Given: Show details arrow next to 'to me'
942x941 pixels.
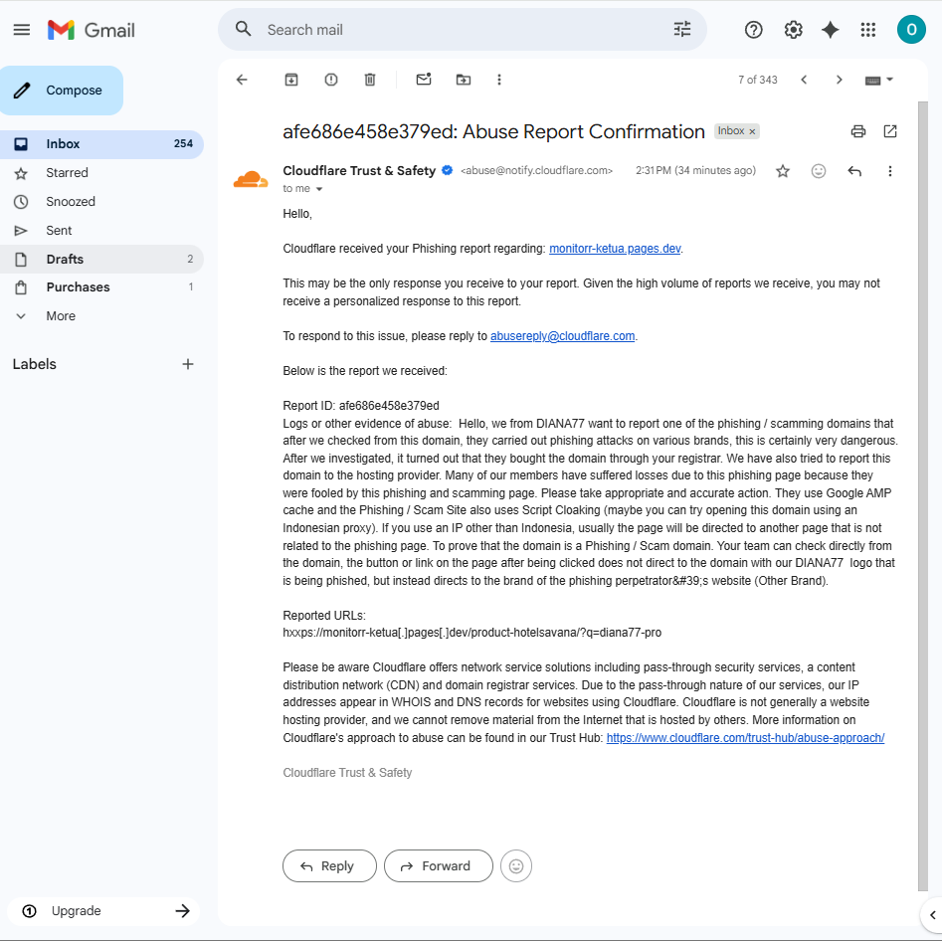Looking at the screenshot, I should tap(319, 189).
